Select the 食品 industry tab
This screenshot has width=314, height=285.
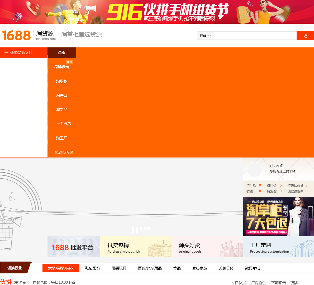click(x=177, y=268)
